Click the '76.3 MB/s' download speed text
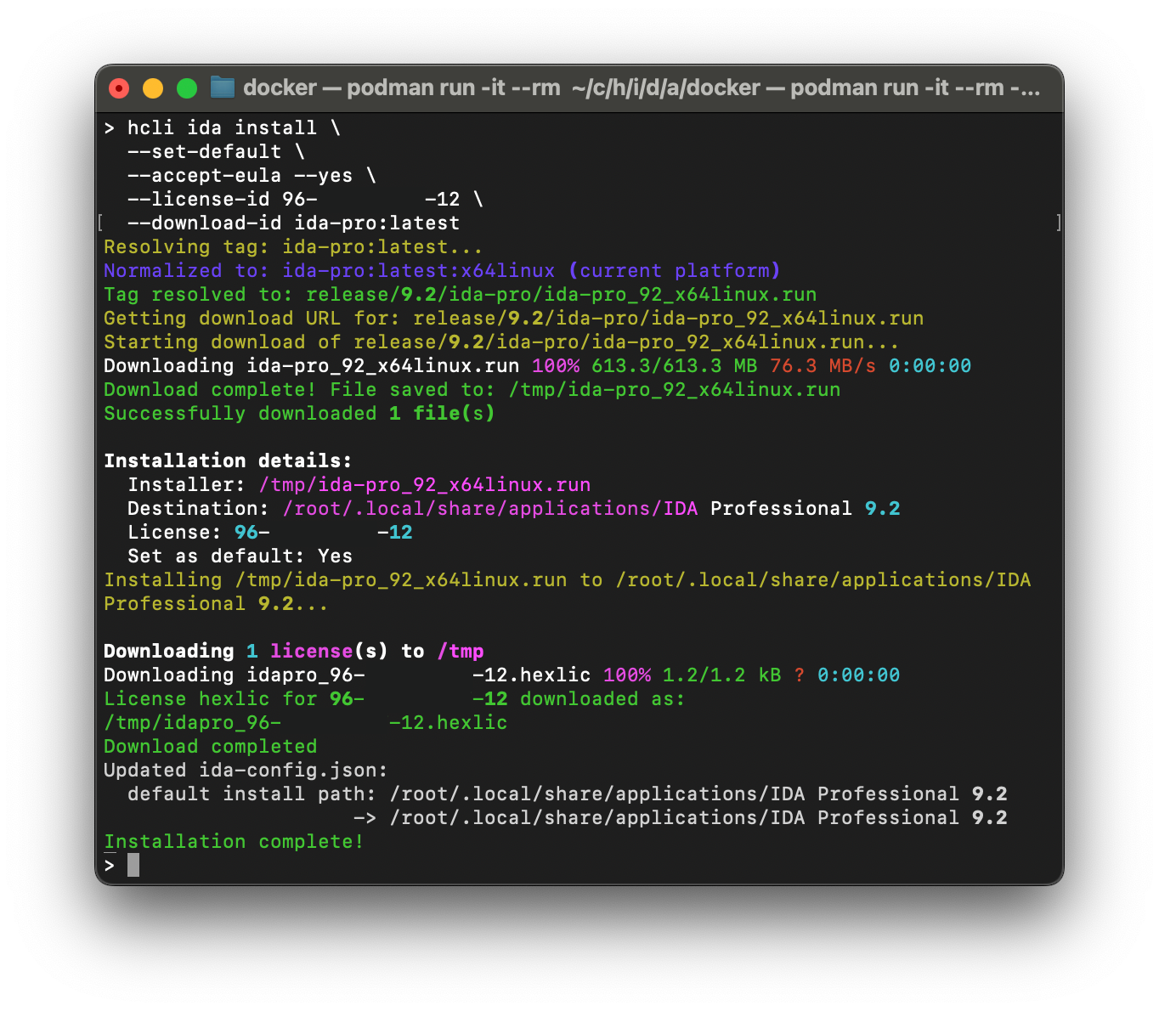This screenshot has height=1011, width=1159. pos(823,365)
